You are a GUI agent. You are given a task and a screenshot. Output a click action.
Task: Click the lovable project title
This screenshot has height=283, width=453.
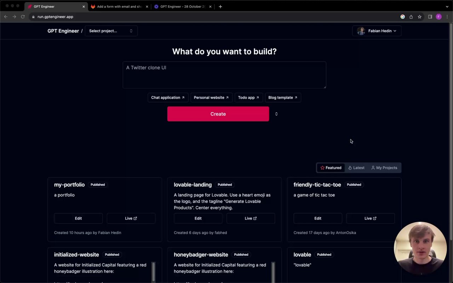pyautogui.click(x=302, y=255)
